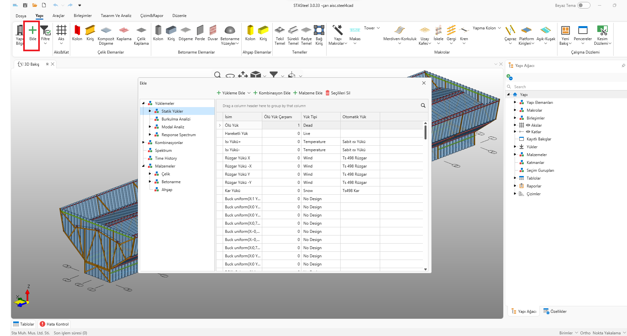Click the Ekle green plus icon
627x336 pixels.
pyautogui.click(x=33, y=31)
